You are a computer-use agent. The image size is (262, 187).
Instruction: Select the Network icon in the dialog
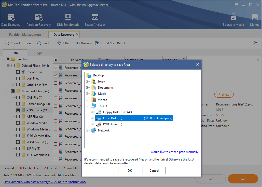(x=94, y=130)
